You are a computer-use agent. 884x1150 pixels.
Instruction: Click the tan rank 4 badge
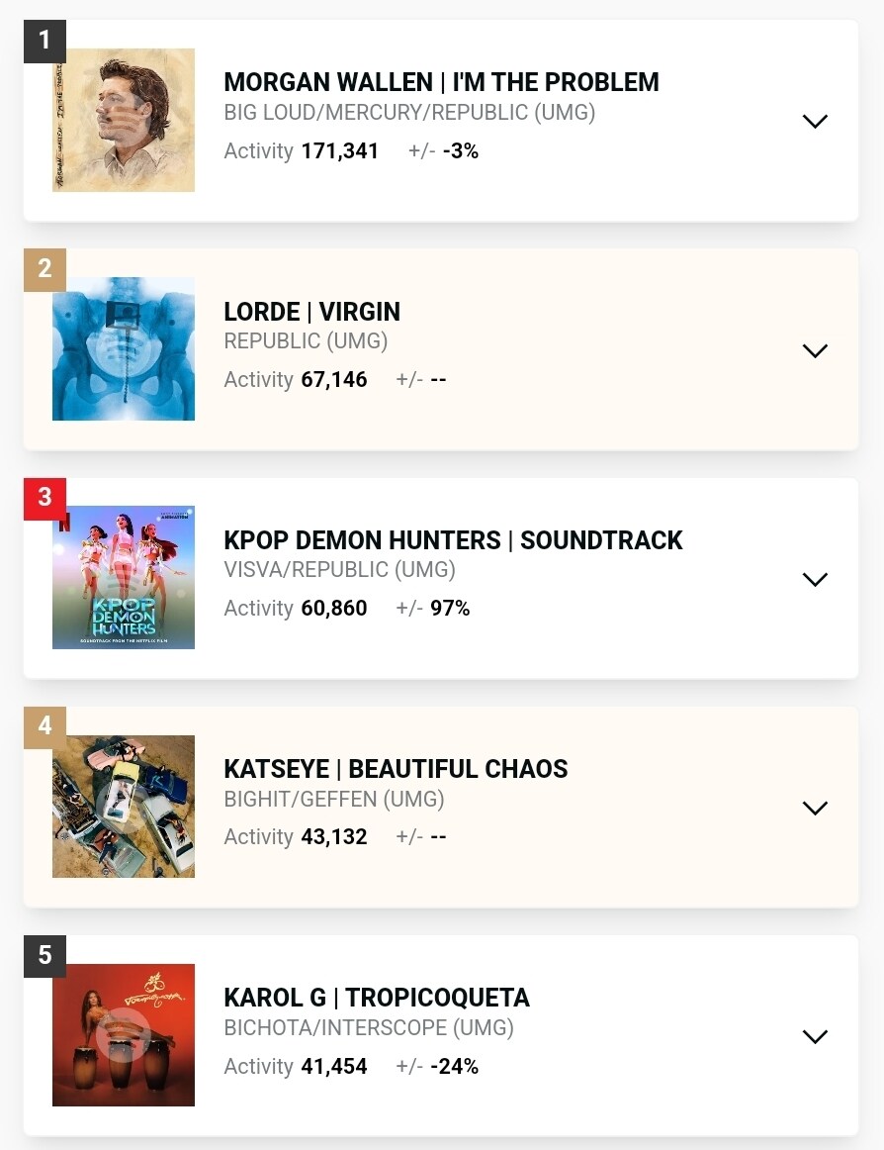tap(44, 727)
